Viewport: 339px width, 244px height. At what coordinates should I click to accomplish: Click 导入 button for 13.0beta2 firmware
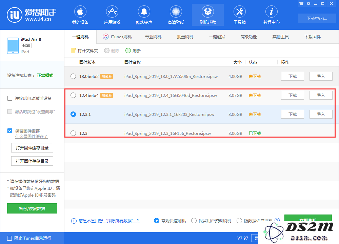[x=321, y=76]
